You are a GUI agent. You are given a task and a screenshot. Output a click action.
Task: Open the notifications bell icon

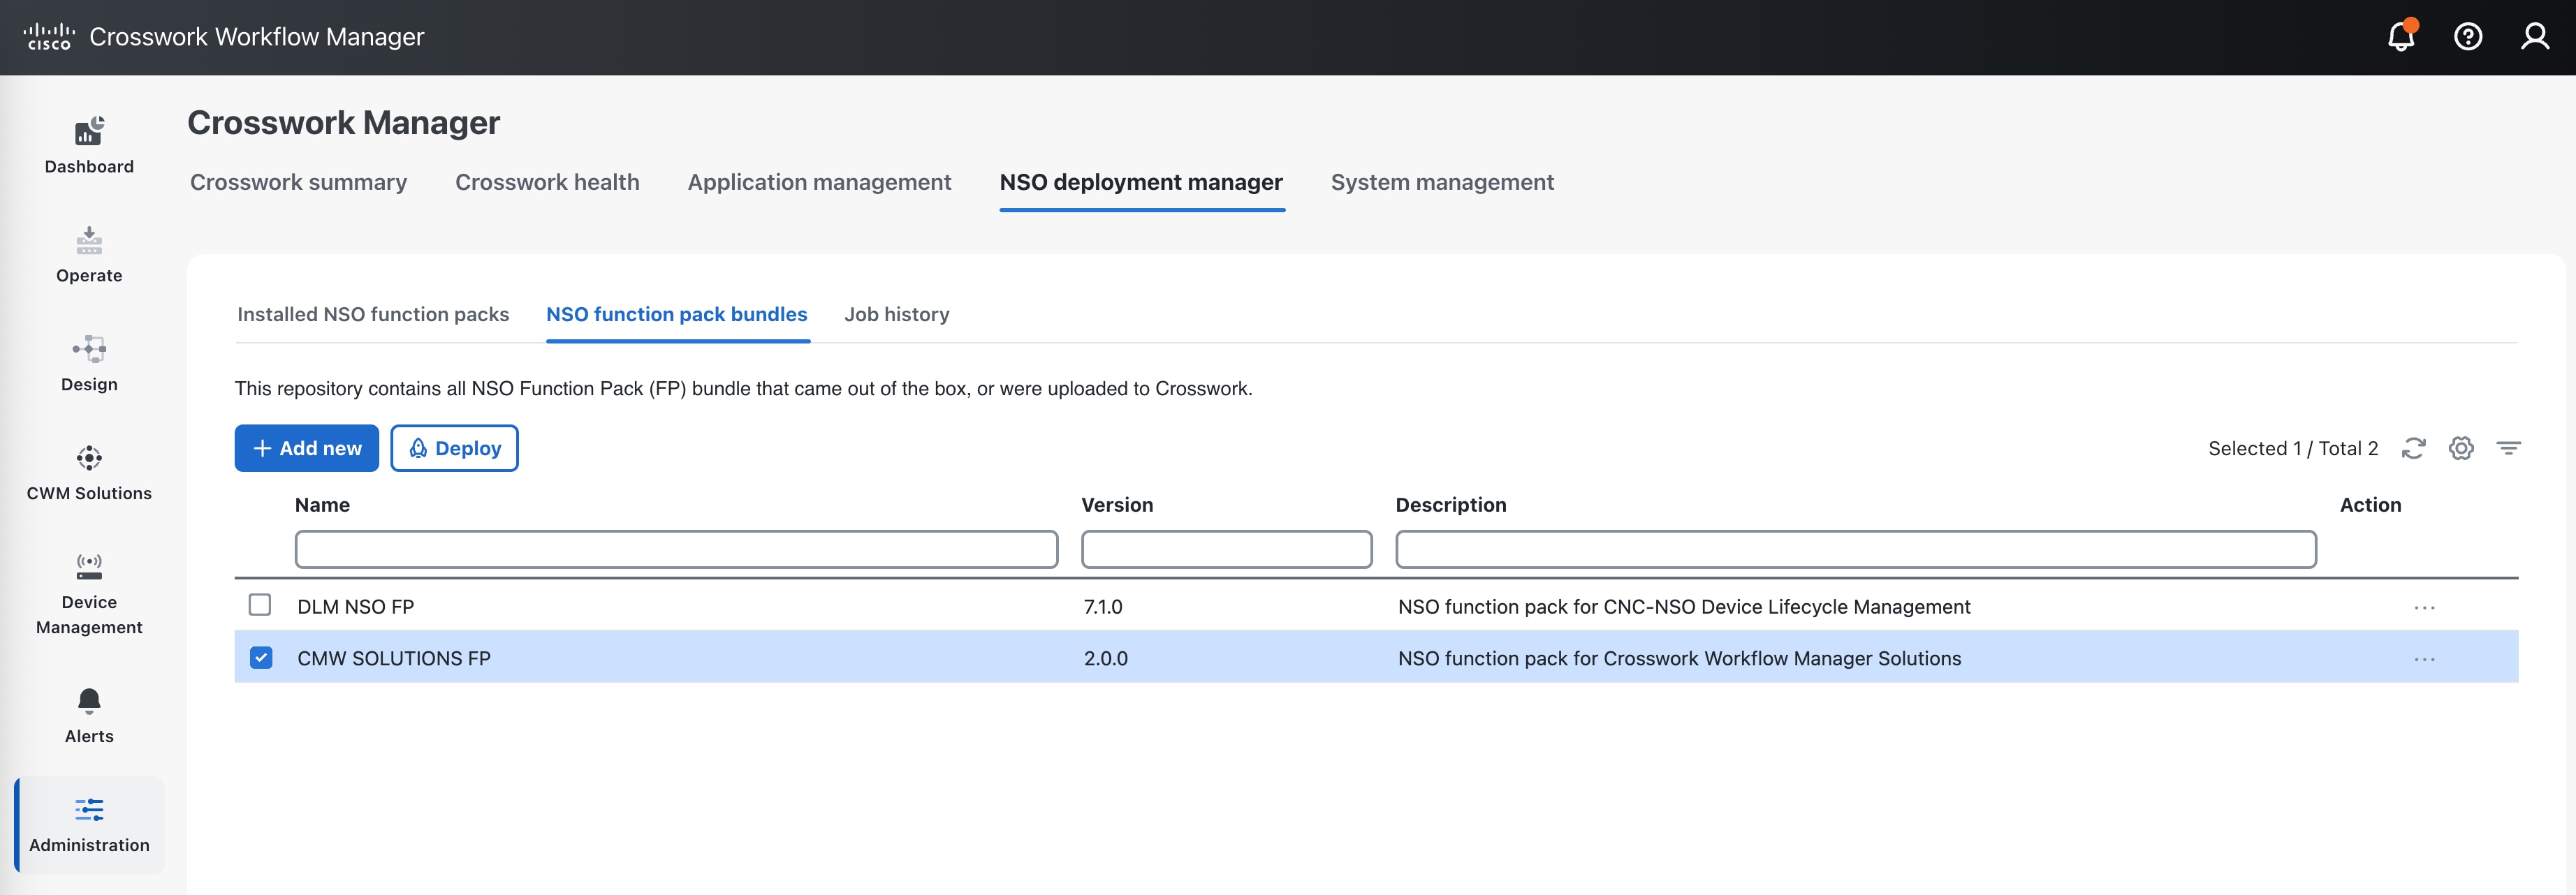pyautogui.click(x=2401, y=37)
